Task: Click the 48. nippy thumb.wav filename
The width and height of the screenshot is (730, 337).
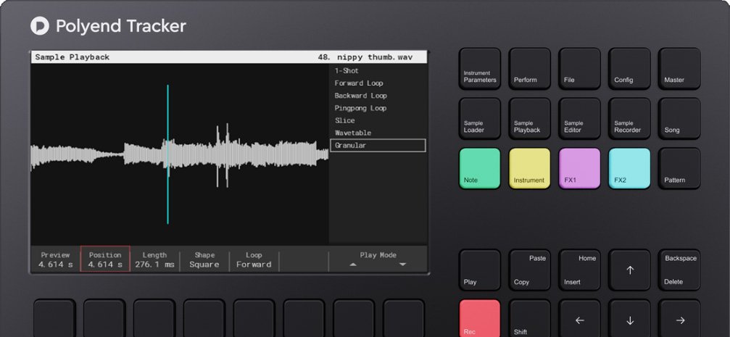Action: [365, 57]
